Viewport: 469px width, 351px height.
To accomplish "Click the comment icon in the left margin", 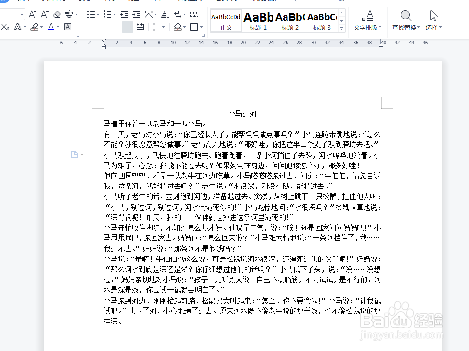I will (75, 154).
